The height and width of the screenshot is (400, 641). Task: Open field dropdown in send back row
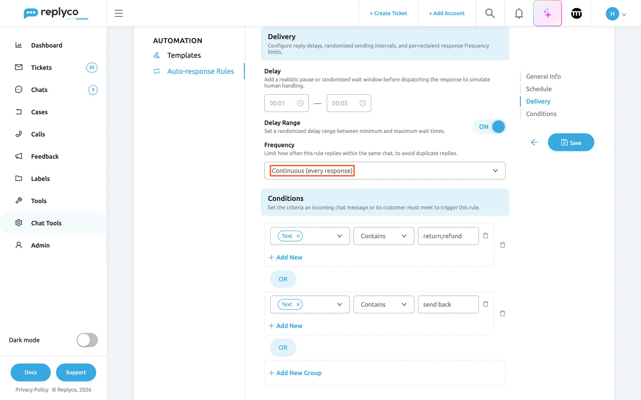pyautogui.click(x=310, y=304)
